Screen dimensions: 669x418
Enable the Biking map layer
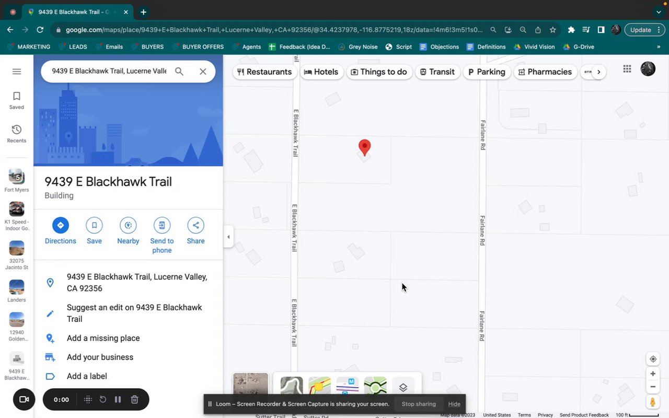pos(375,387)
